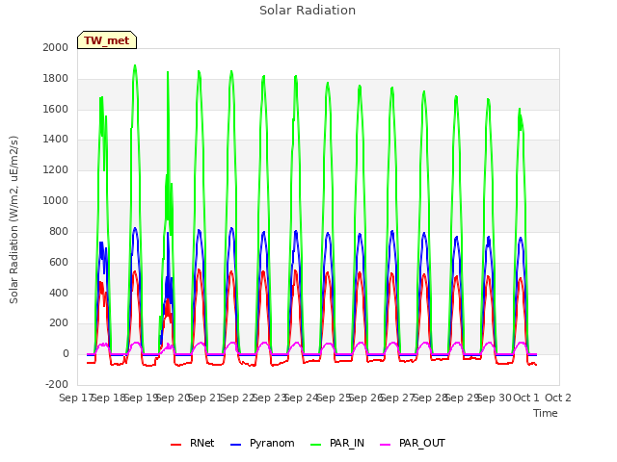
Task: Click the 1800 y-axis tick label
Action: [x=56, y=78]
